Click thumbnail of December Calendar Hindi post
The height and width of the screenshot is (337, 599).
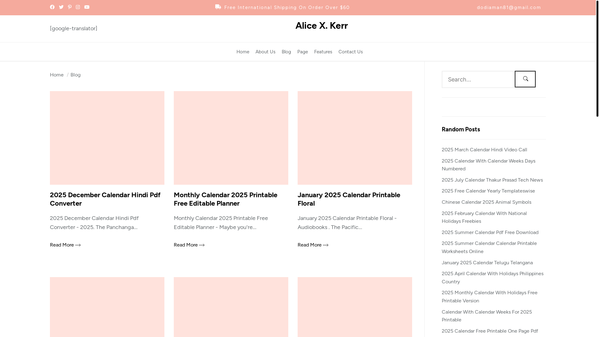point(107,138)
